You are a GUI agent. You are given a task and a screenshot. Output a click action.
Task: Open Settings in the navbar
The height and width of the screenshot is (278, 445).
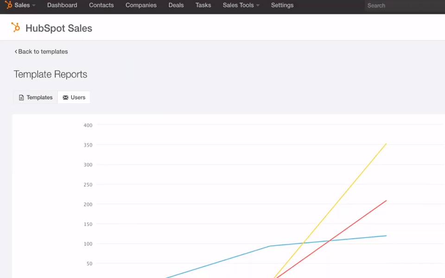[x=282, y=5]
